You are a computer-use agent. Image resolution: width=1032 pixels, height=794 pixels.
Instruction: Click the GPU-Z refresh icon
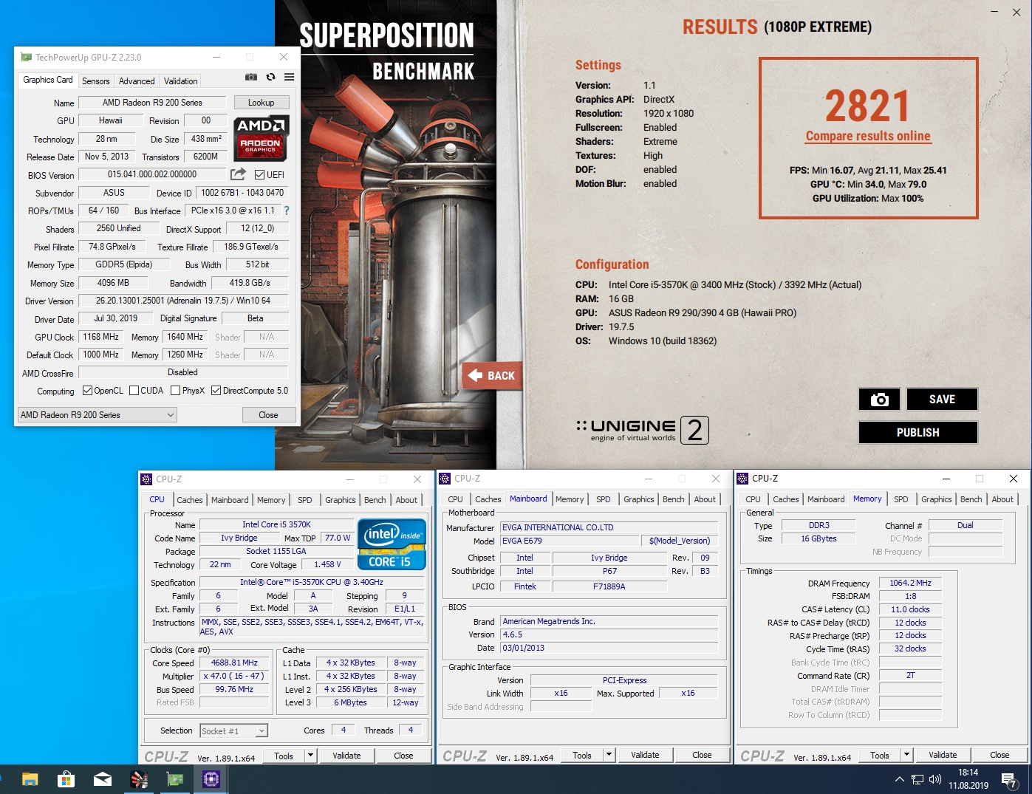point(270,77)
